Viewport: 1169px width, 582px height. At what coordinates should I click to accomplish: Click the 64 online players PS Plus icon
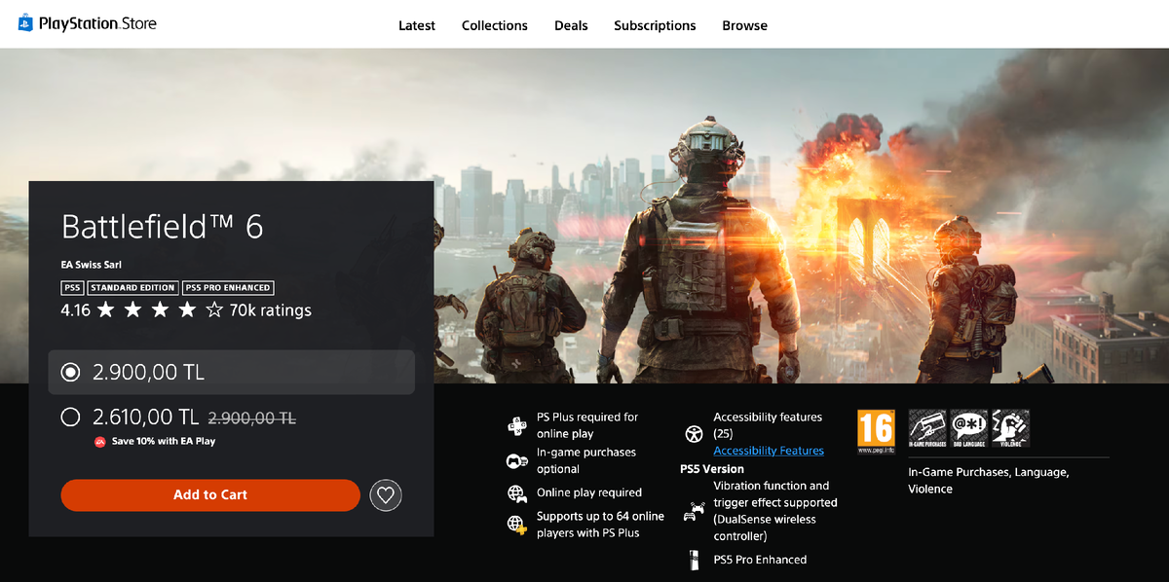516,524
